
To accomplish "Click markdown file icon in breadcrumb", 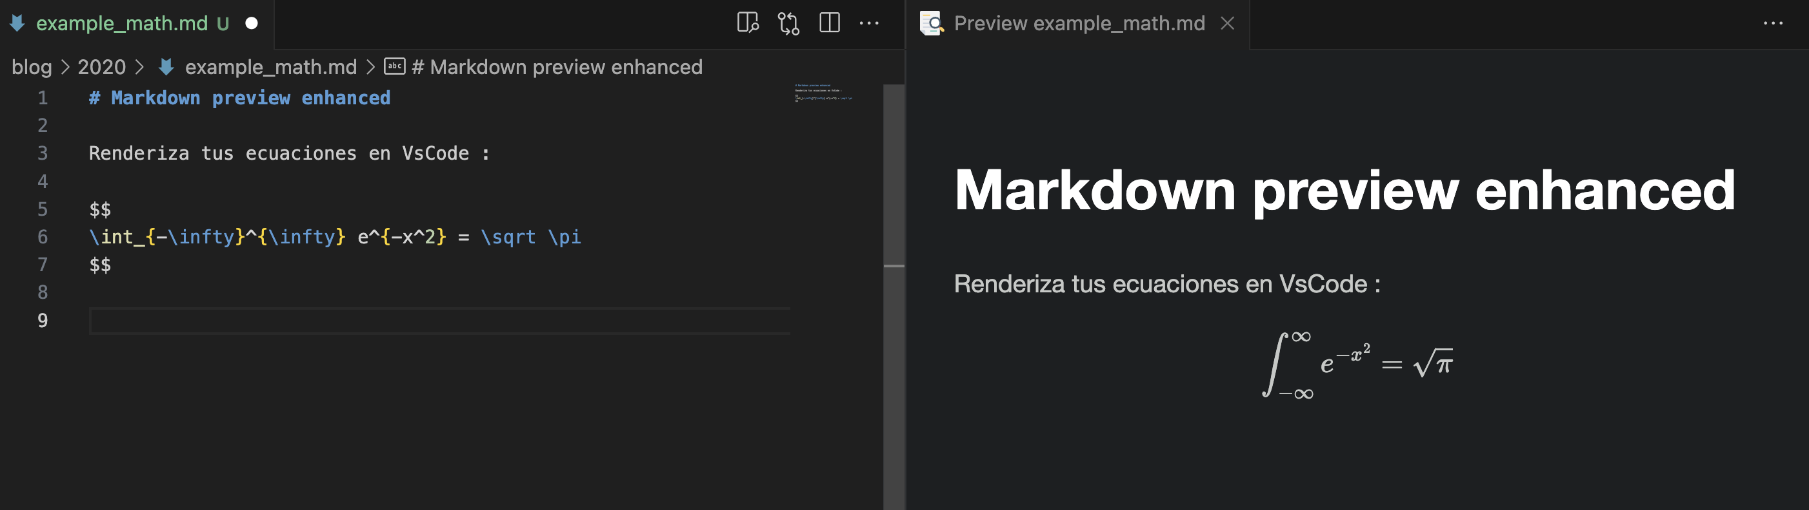I will (166, 66).
